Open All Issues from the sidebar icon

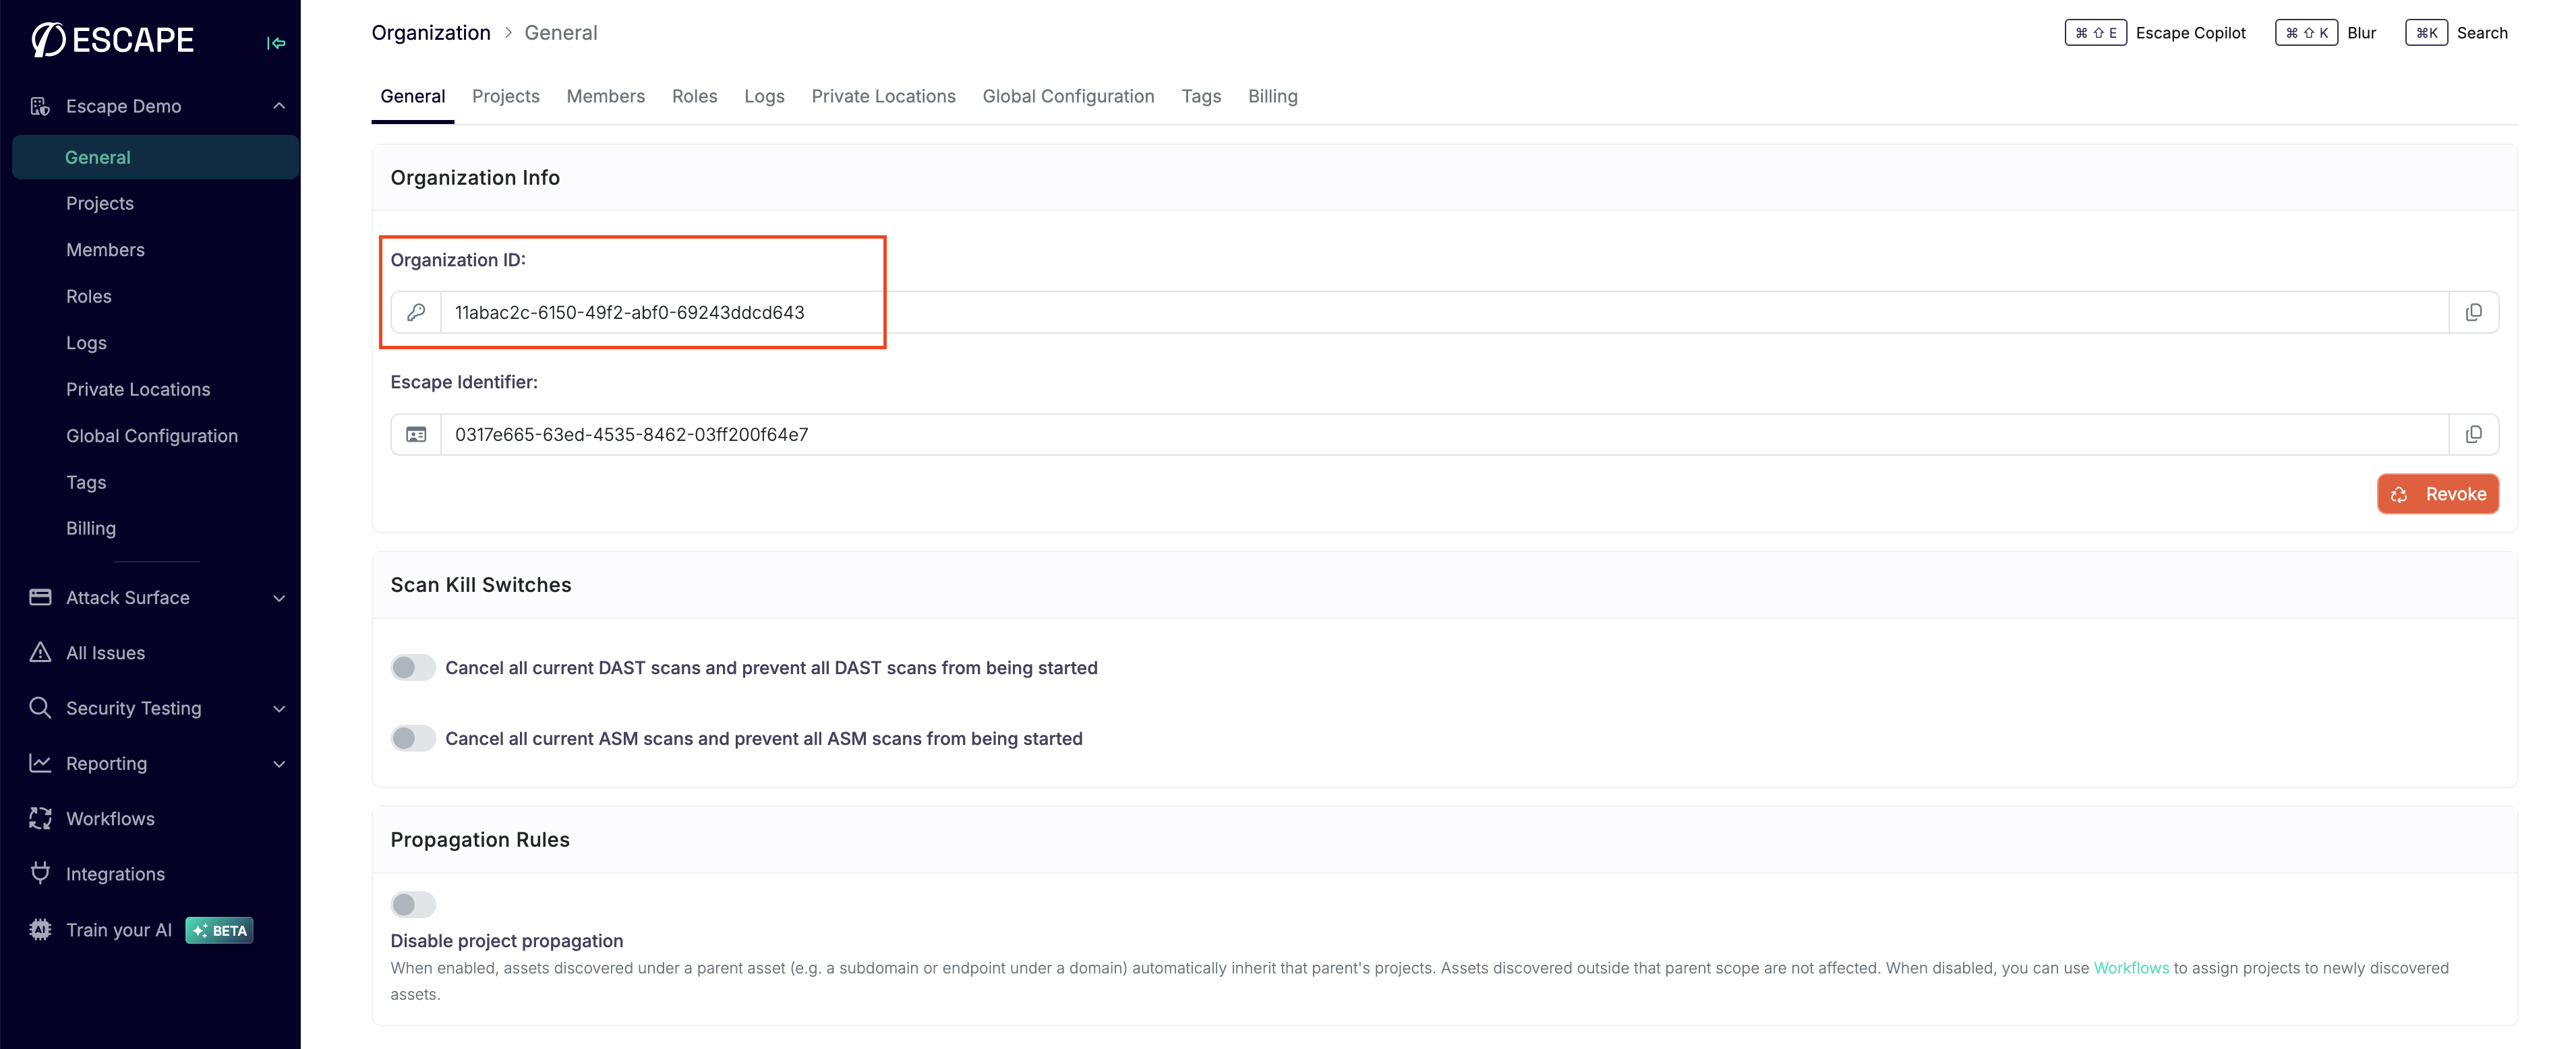click(39, 652)
